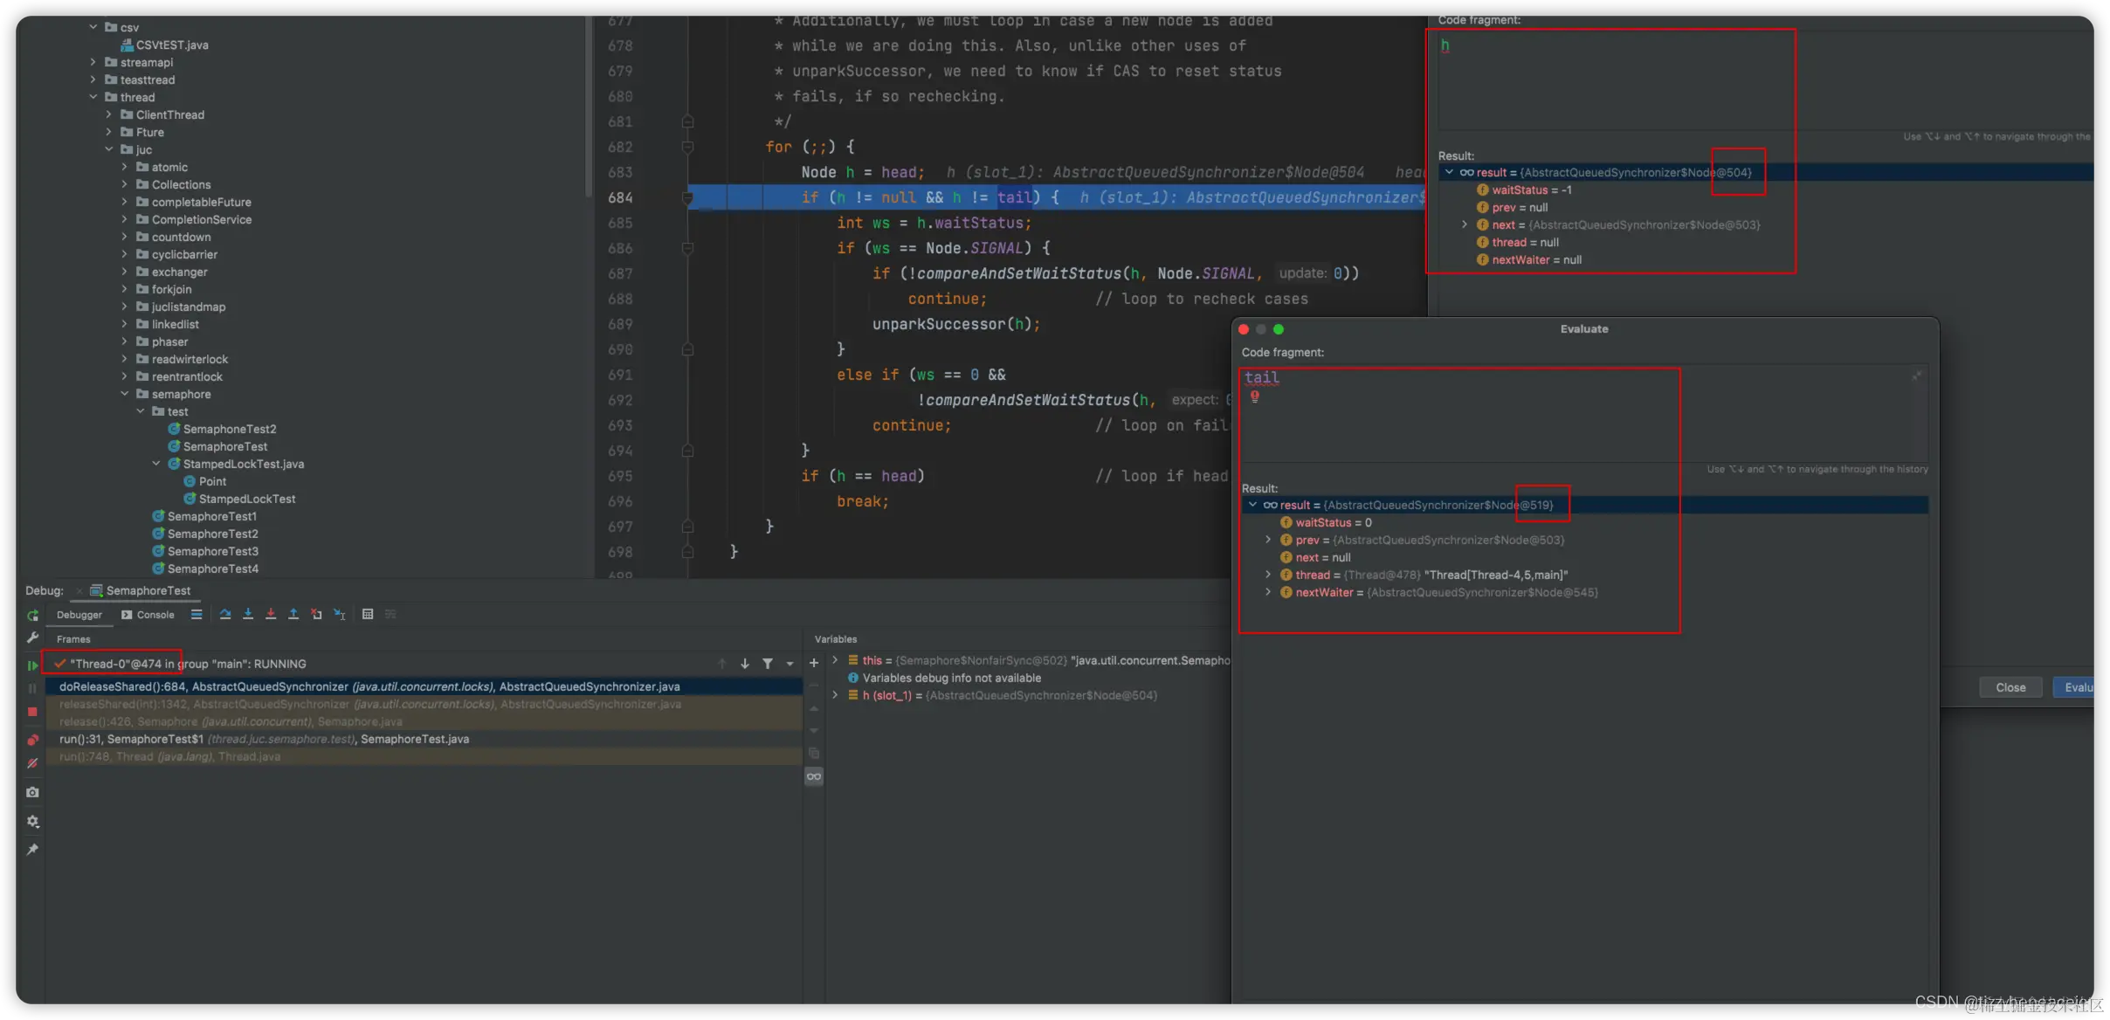This screenshot has width=2110, height=1020.
Task: Click the View Breakpoints icon
Action: (32, 740)
